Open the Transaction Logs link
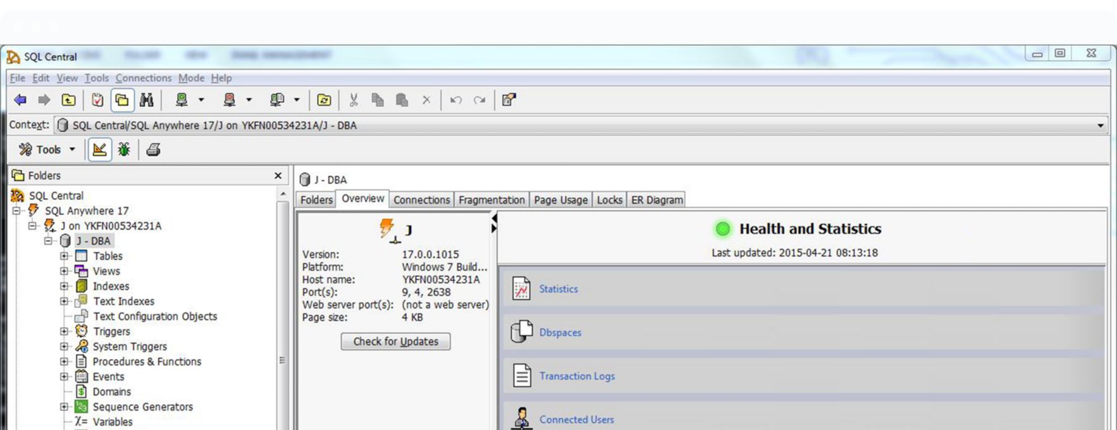Image resolution: width=1117 pixels, height=430 pixels. click(x=576, y=376)
